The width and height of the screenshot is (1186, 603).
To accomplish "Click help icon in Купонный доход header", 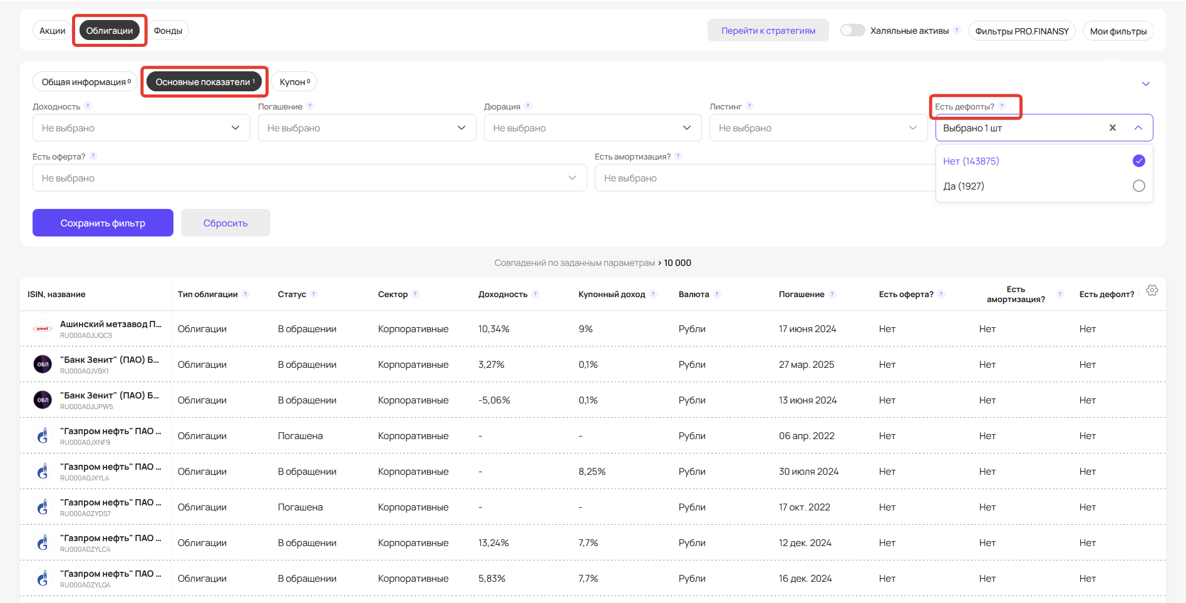I will pos(653,294).
